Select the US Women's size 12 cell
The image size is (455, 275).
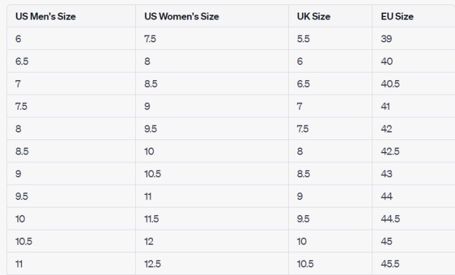(149, 242)
